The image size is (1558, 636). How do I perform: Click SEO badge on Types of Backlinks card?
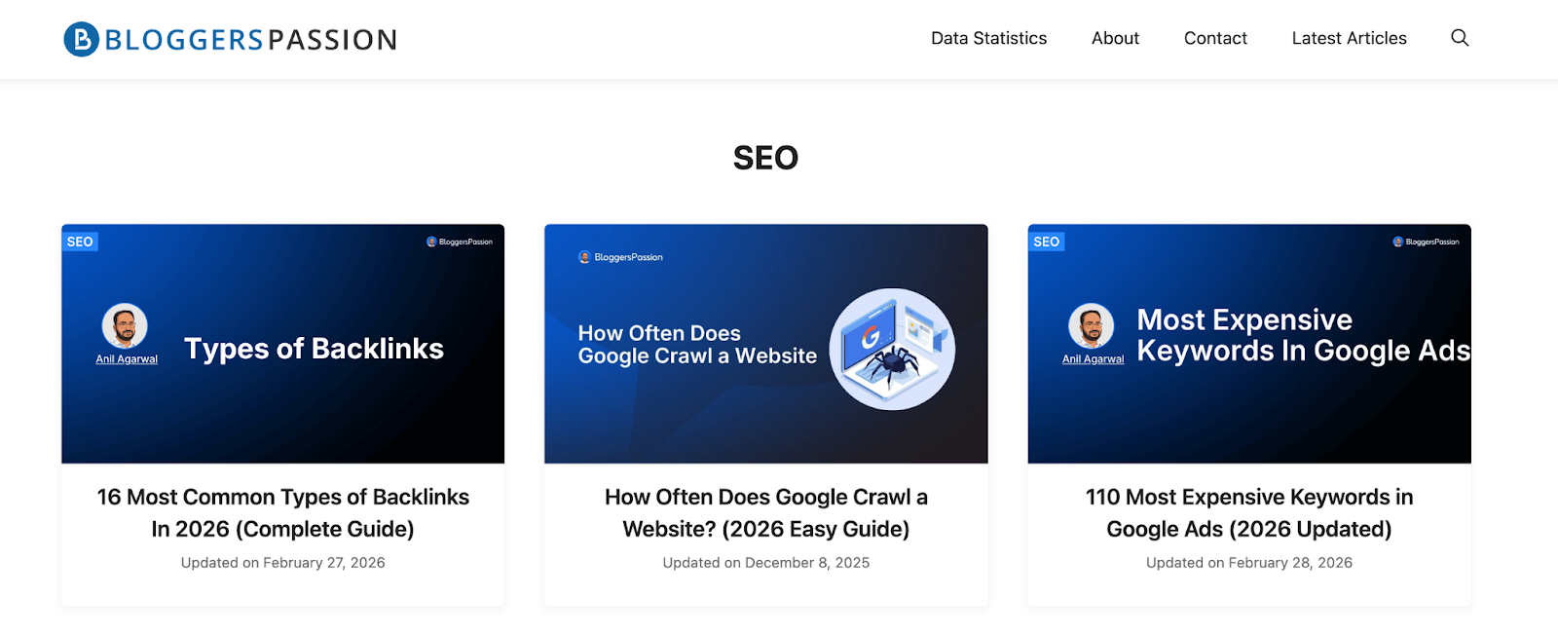80,242
